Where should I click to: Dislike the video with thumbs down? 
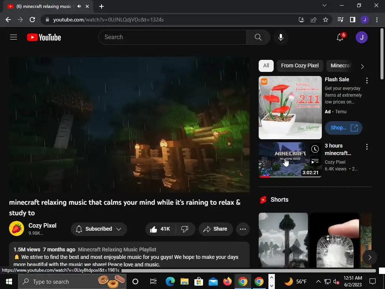coord(185,229)
